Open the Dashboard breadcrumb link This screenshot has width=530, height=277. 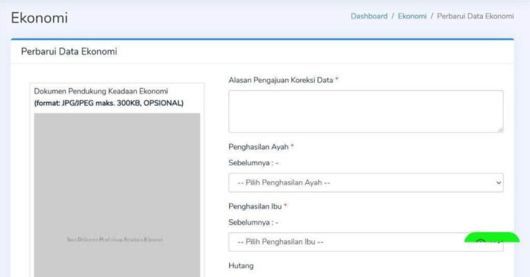pos(369,16)
